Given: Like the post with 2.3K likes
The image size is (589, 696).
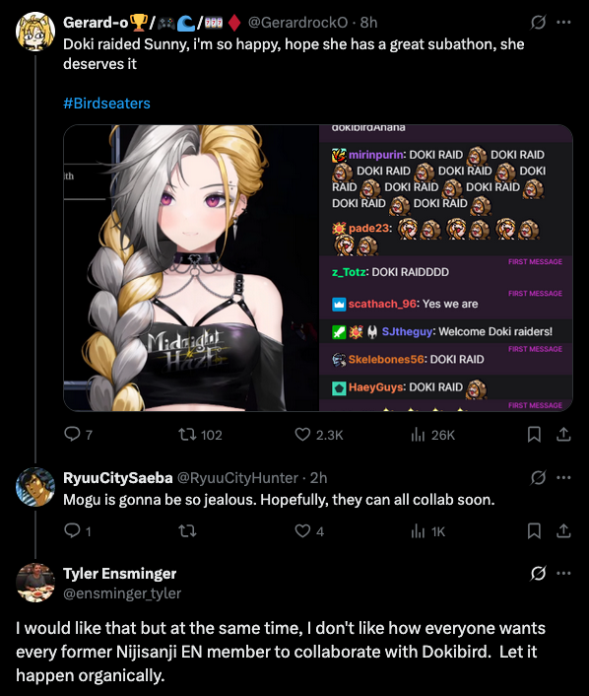Looking at the screenshot, I should pos(319,434).
